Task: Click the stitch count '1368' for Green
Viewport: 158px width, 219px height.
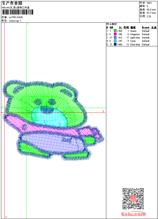Action: tap(120, 31)
